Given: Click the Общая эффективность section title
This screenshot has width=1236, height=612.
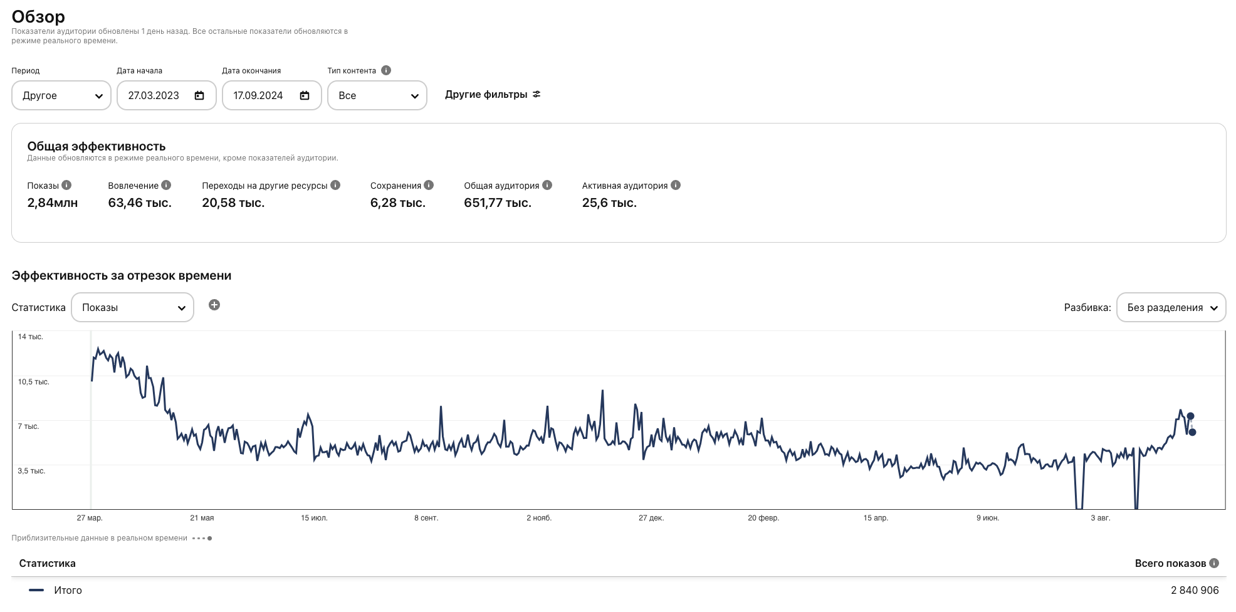Looking at the screenshot, I should pos(97,146).
